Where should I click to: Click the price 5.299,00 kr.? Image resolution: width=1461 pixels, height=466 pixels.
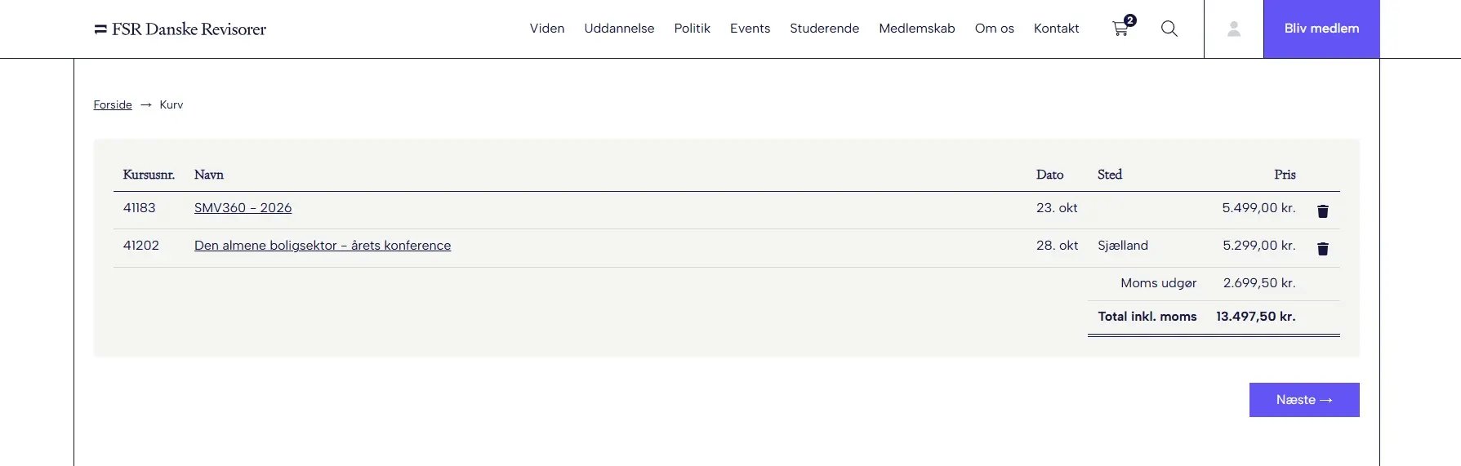click(x=1258, y=246)
